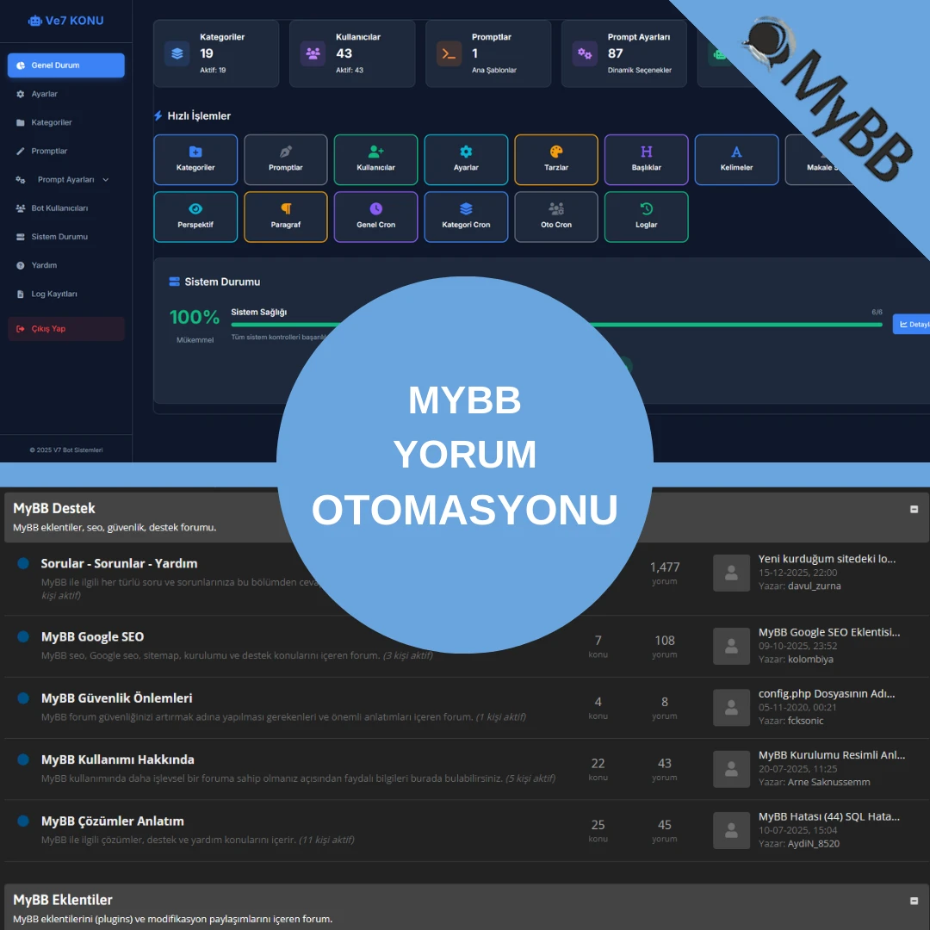930x930 pixels.
Task: Click the MyBB Destek category title
Action: click(54, 508)
